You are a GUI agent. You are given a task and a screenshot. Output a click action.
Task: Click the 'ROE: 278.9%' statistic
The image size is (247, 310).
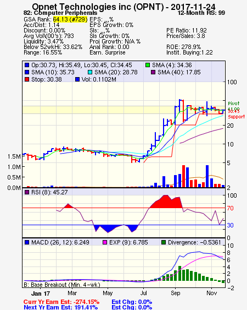(x=183, y=47)
